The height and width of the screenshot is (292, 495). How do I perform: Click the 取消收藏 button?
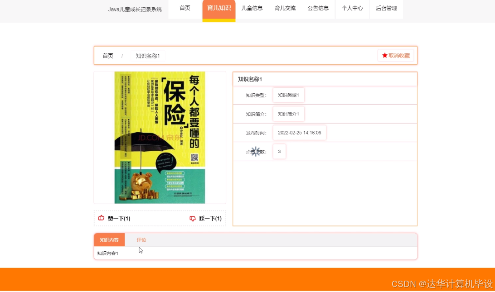point(396,56)
